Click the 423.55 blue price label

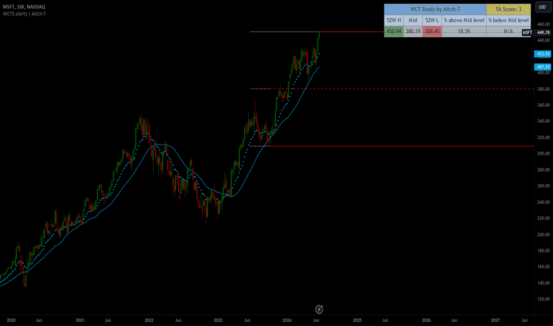[543, 54]
